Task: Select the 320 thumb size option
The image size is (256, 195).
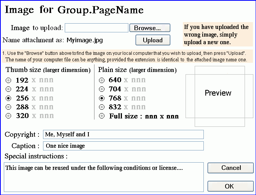Action: [8, 116]
